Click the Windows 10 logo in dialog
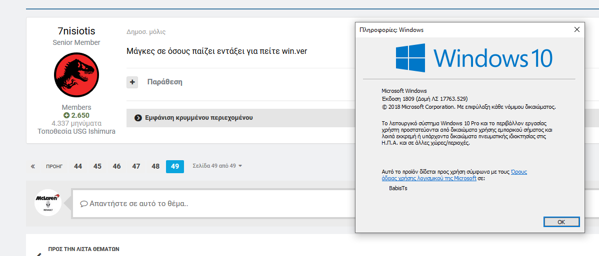 (x=473, y=58)
